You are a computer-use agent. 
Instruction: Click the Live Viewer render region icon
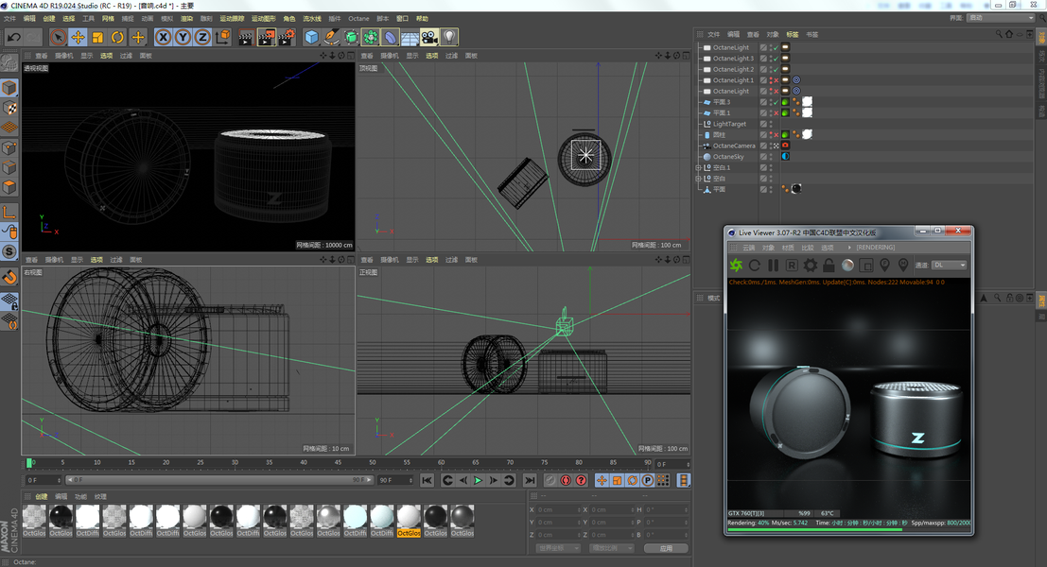[866, 266]
